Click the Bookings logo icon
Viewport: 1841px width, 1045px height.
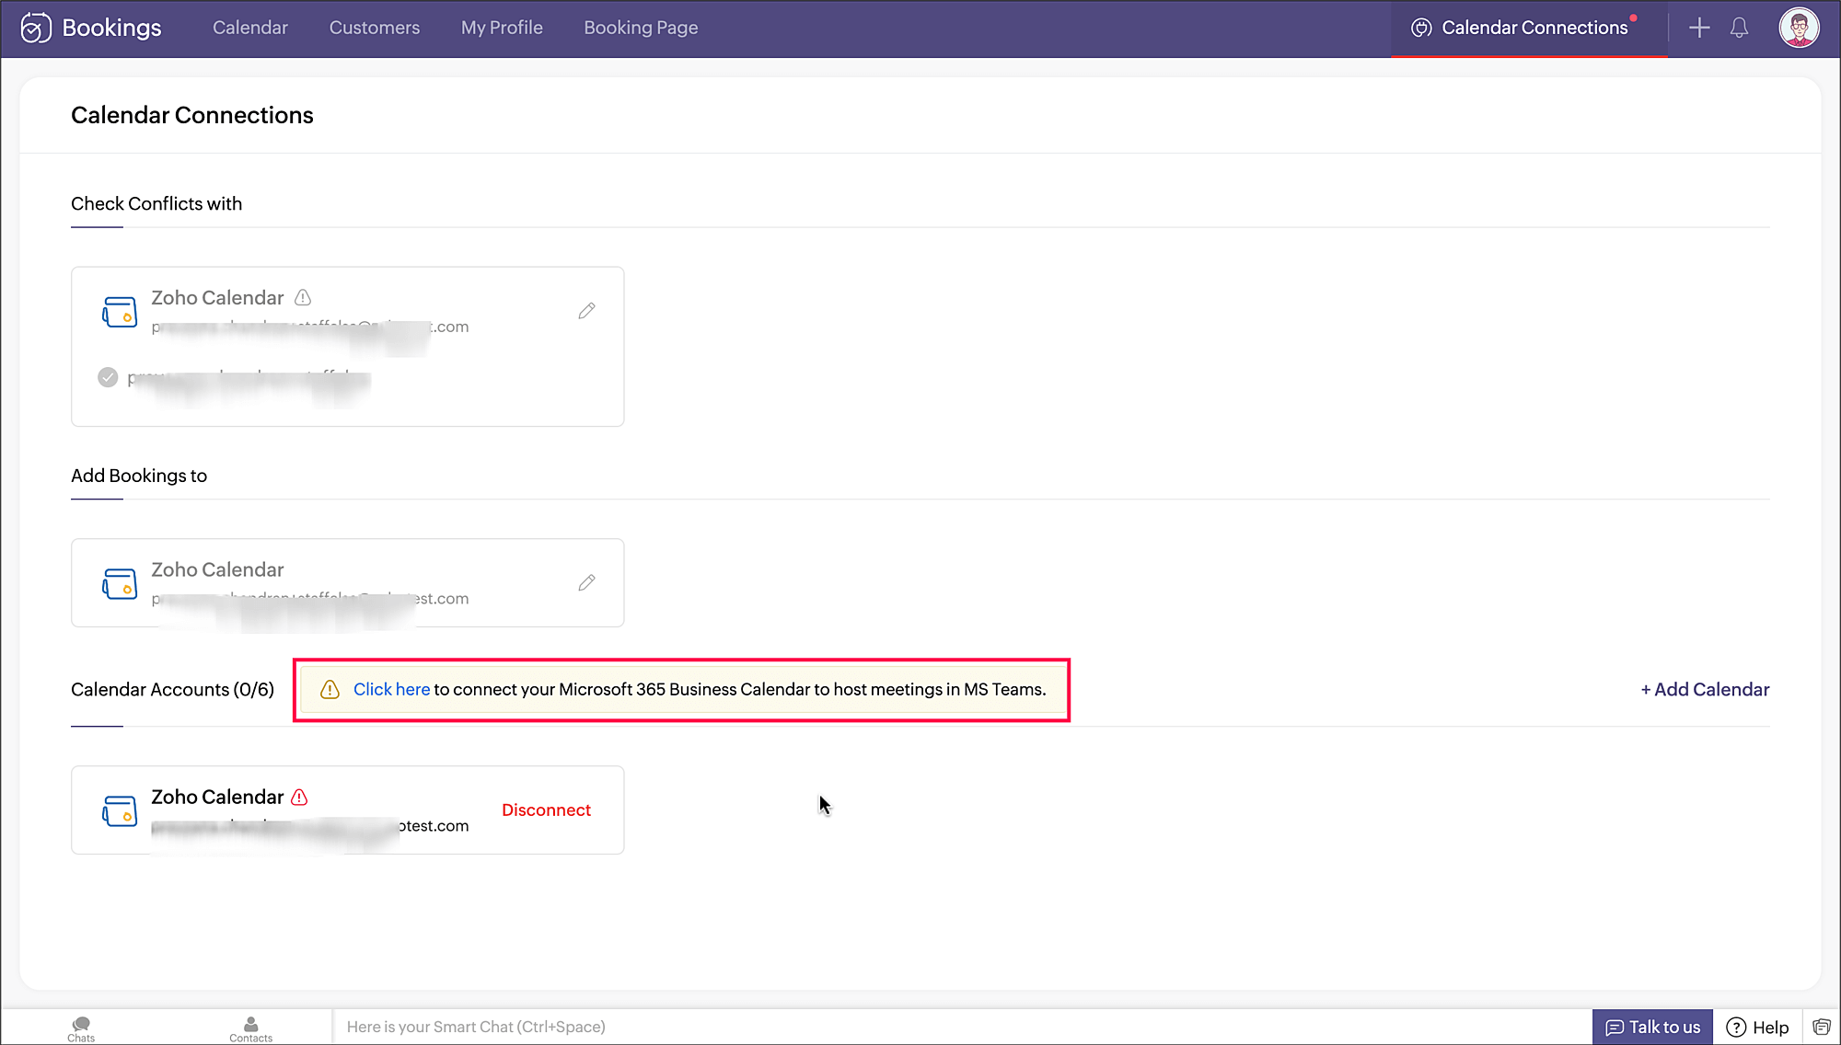tap(35, 28)
